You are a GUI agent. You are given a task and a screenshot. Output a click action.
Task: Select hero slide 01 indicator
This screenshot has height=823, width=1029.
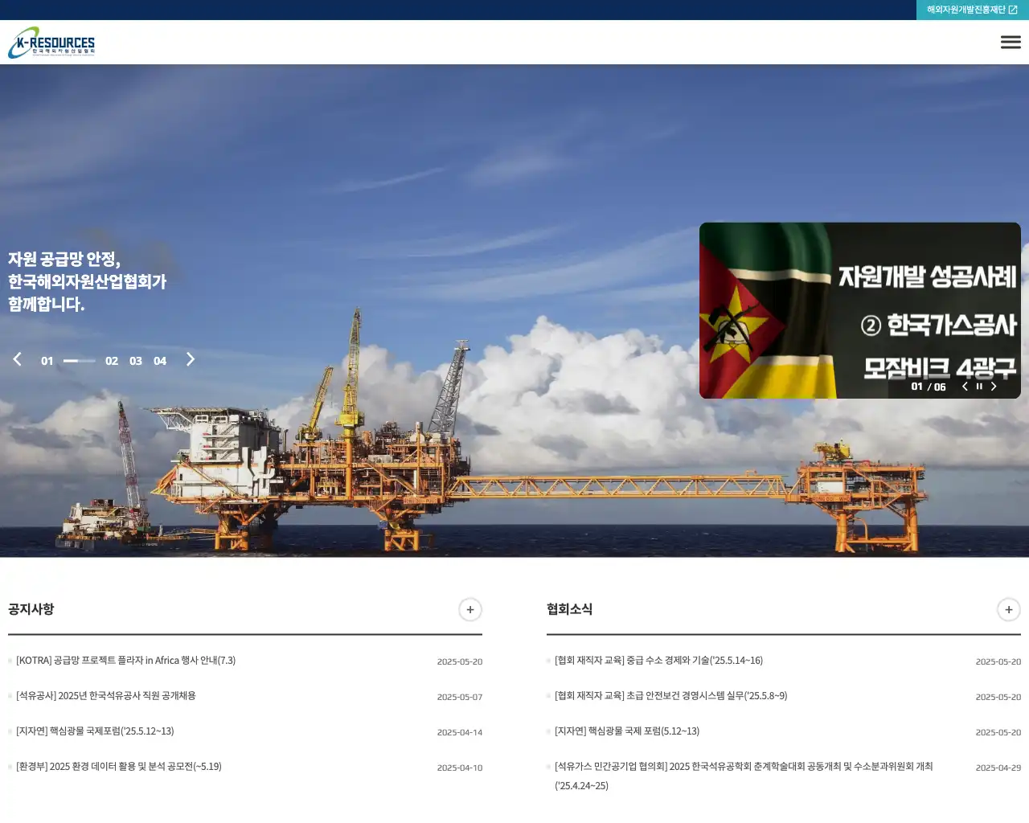coord(47,361)
